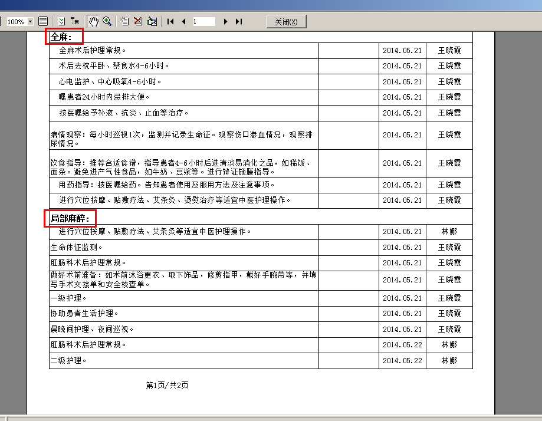Click the 生命体征监测。 cell
542x421 pixels.
click(x=184, y=248)
